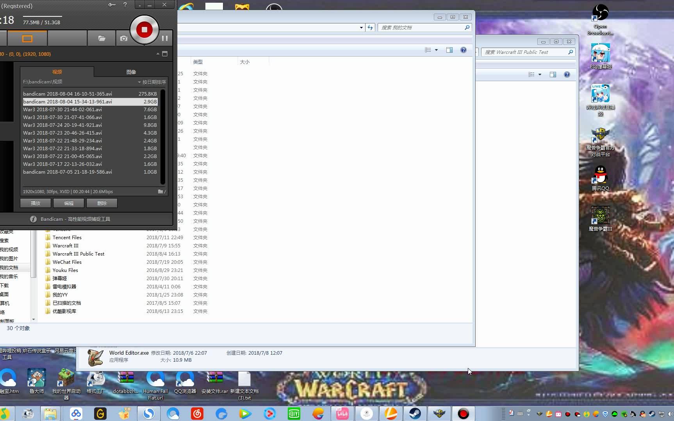Collapse Bandicam panel with the up arrow
Viewport: 674px width, 421px height.
tap(158, 54)
